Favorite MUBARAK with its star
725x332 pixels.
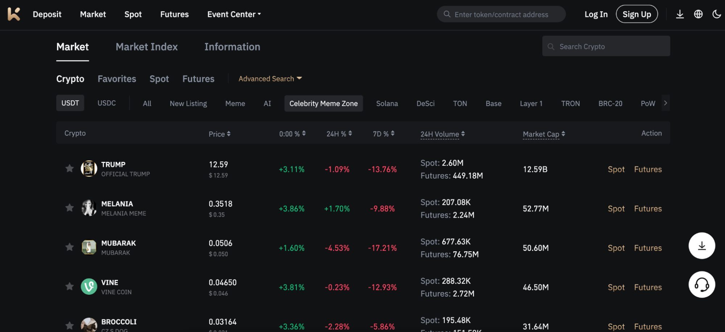(69, 247)
